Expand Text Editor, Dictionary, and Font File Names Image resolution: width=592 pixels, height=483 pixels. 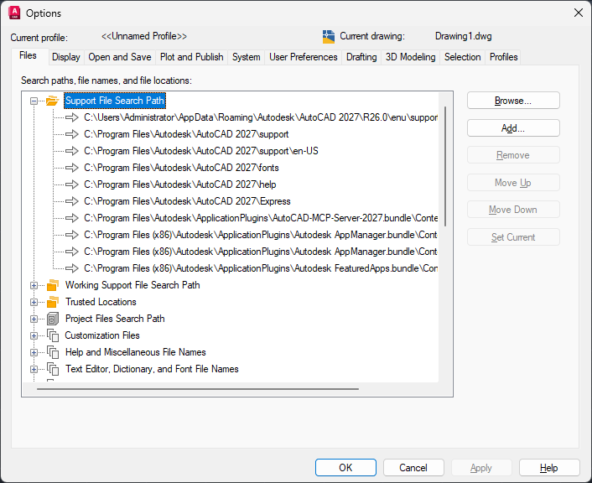pos(34,369)
